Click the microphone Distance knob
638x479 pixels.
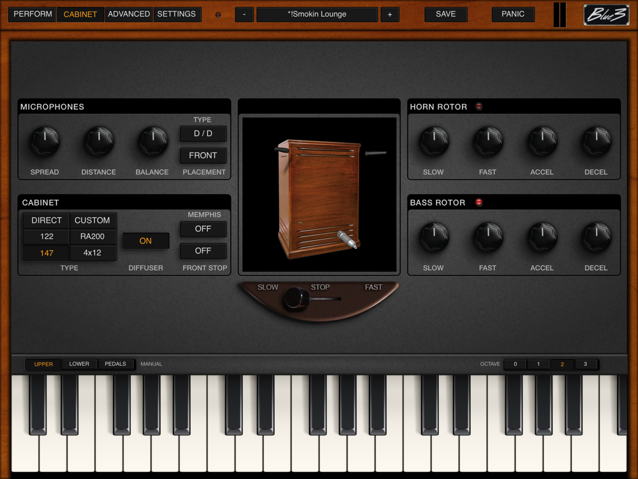pos(99,141)
